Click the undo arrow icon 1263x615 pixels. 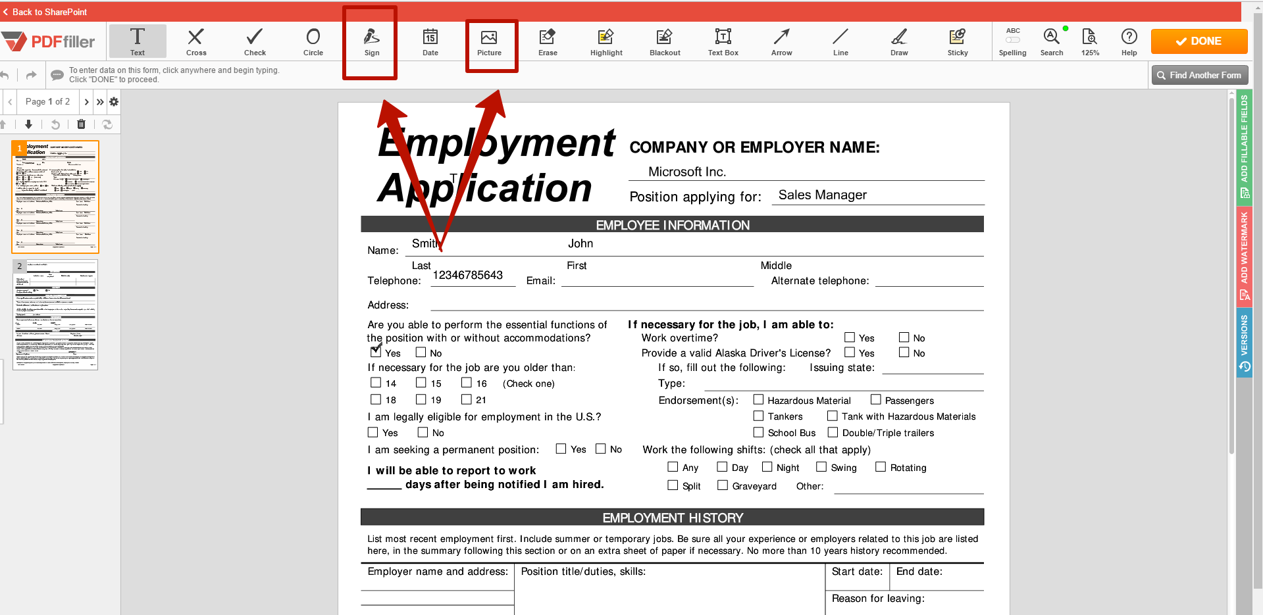pos(5,75)
